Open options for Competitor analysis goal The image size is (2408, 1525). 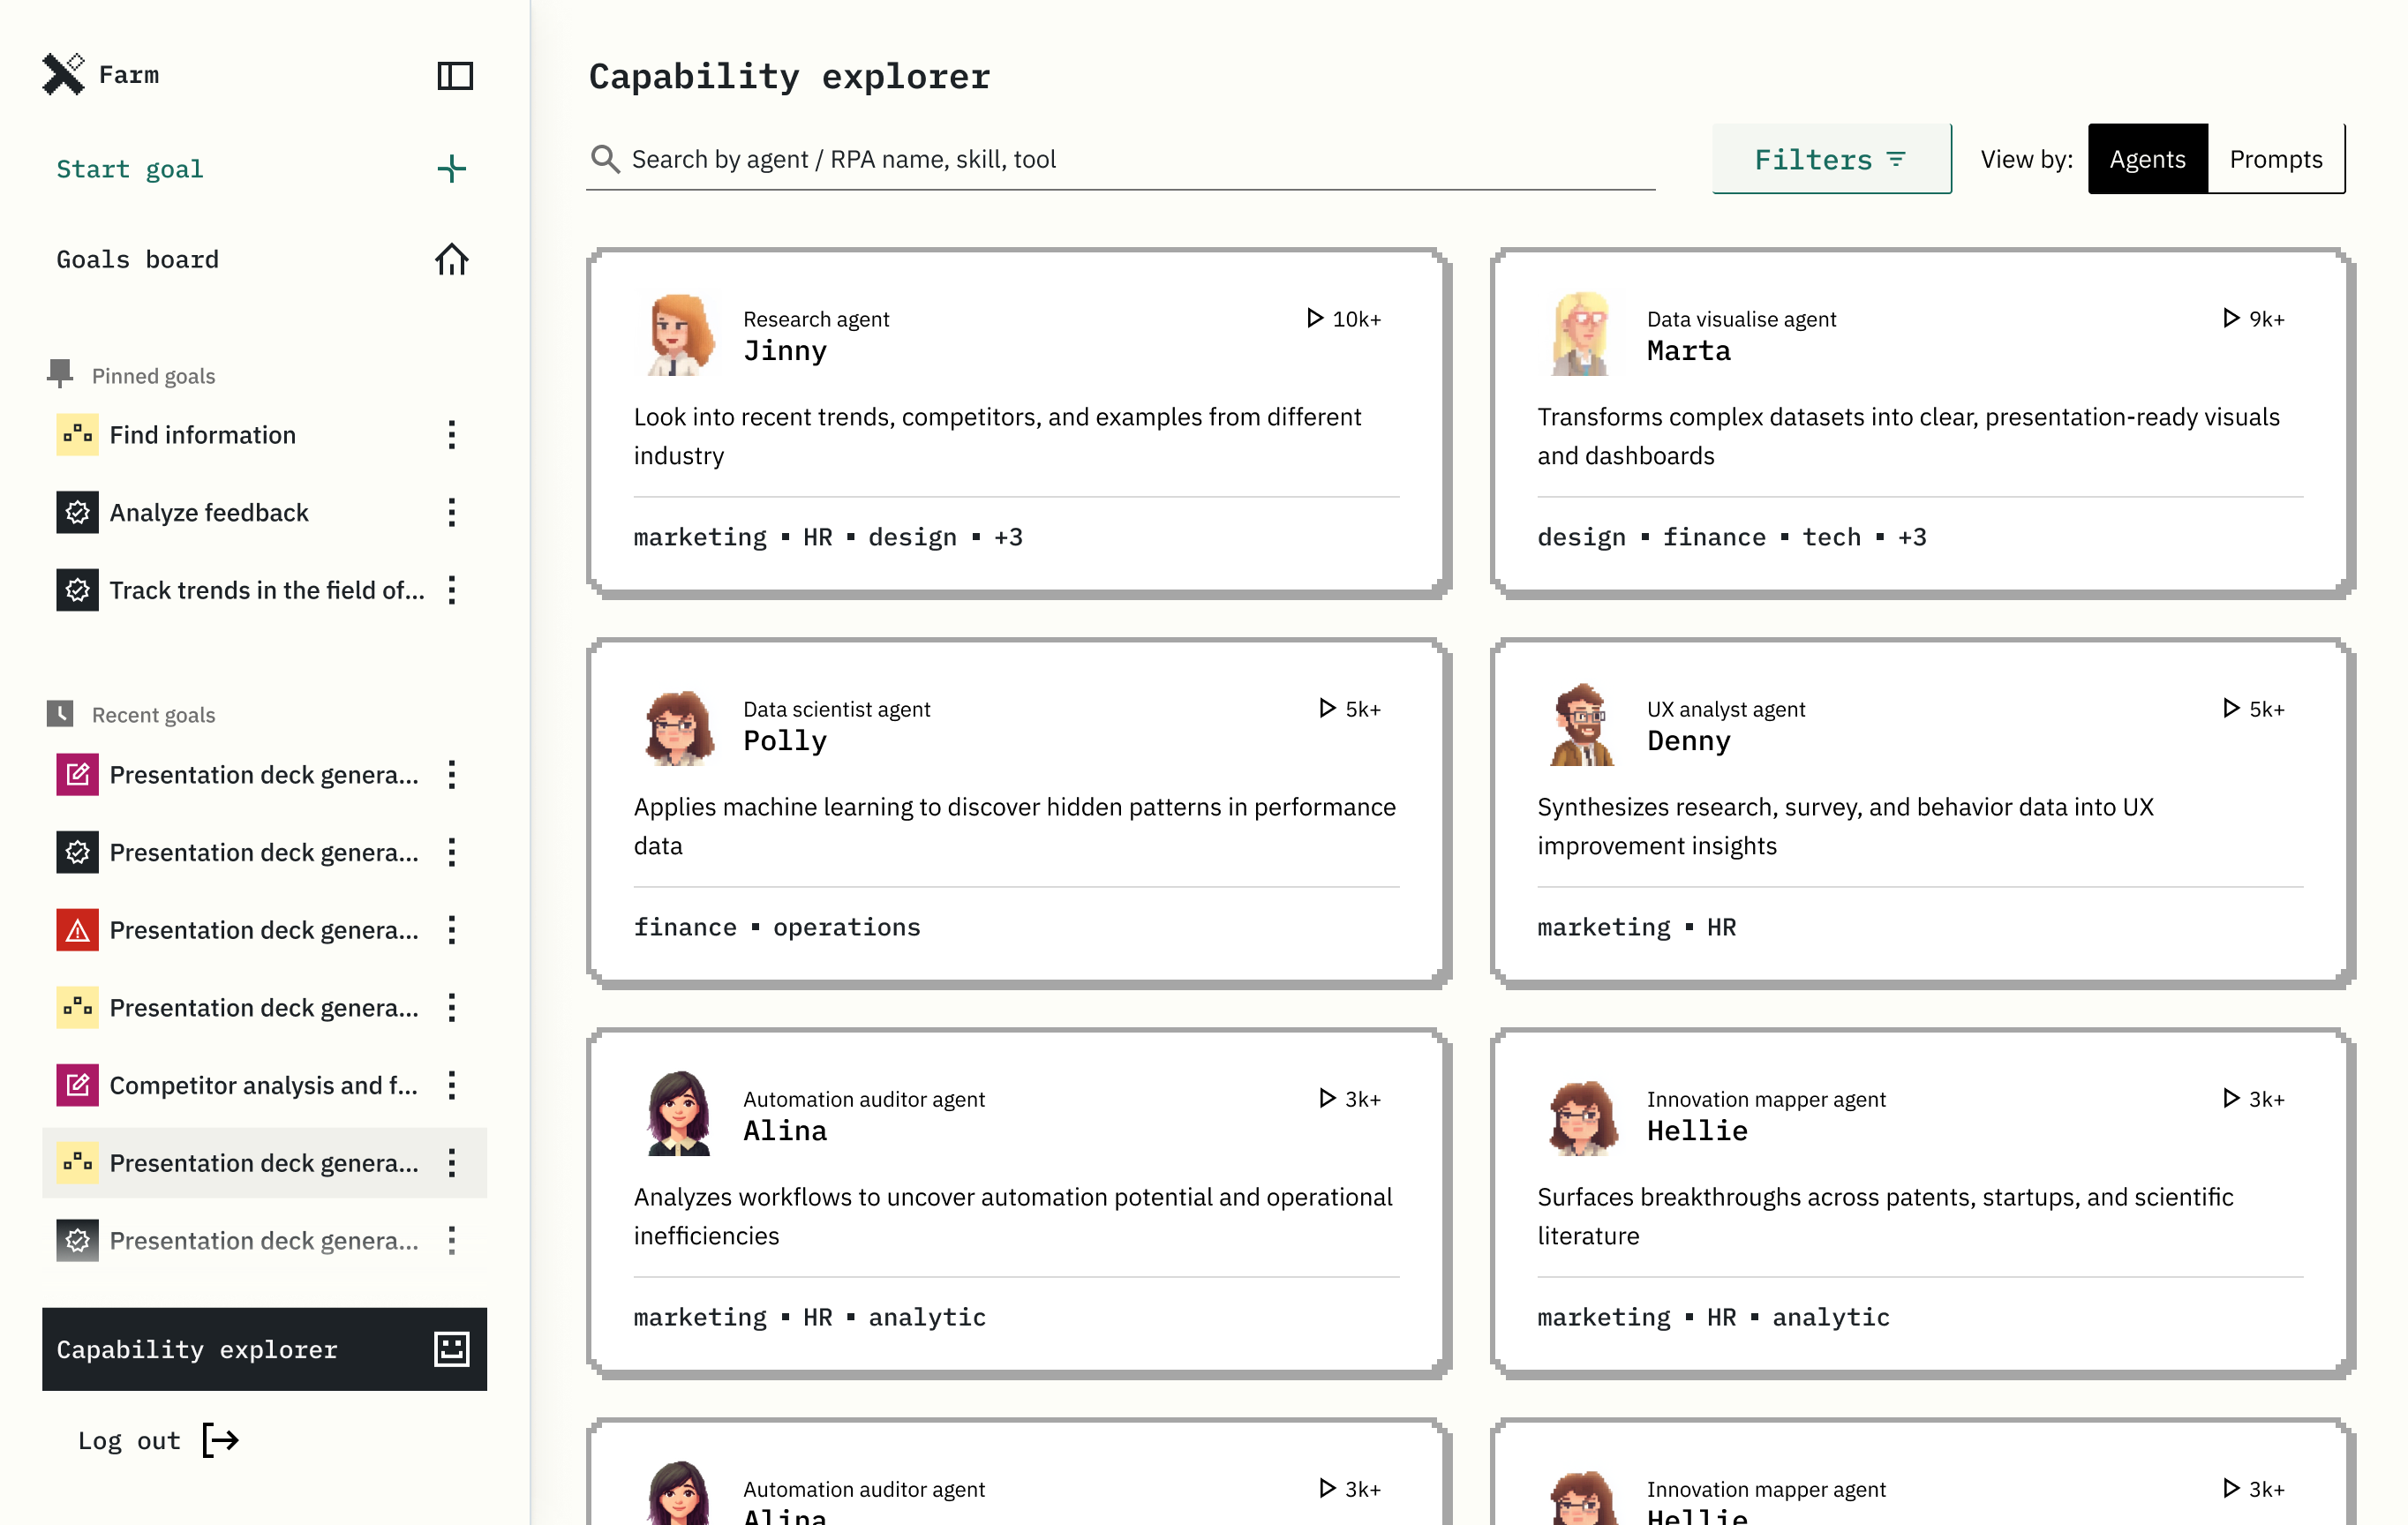[452, 1085]
